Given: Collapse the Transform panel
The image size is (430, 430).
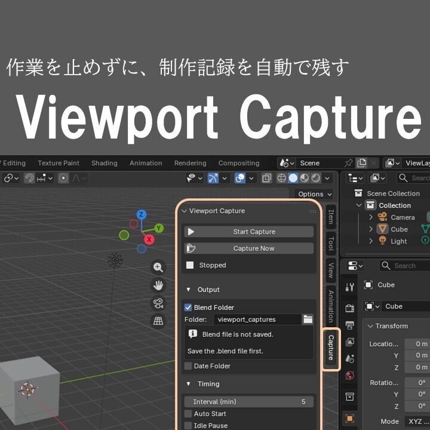Looking at the screenshot, I should pyautogui.click(x=370, y=326).
